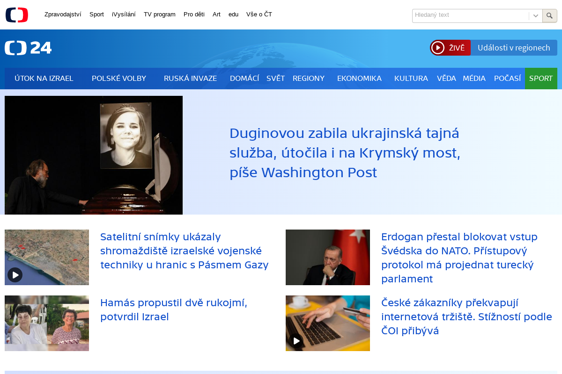The width and height of the screenshot is (562, 374).
Task: Type in the Hledaný text search field
Action: point(470,15)
